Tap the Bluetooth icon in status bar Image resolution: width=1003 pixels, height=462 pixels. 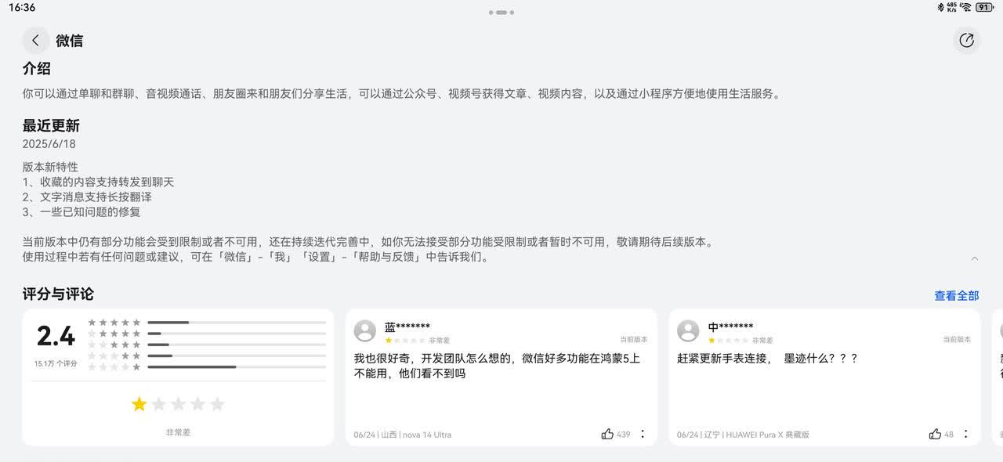[941, 7]
